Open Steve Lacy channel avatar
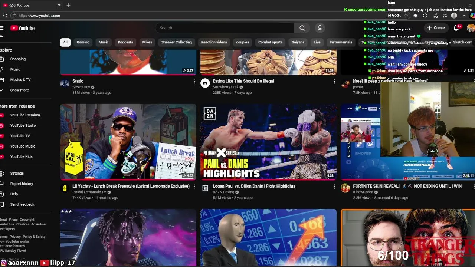The image size is (475, 267). [x=65, y=83]
